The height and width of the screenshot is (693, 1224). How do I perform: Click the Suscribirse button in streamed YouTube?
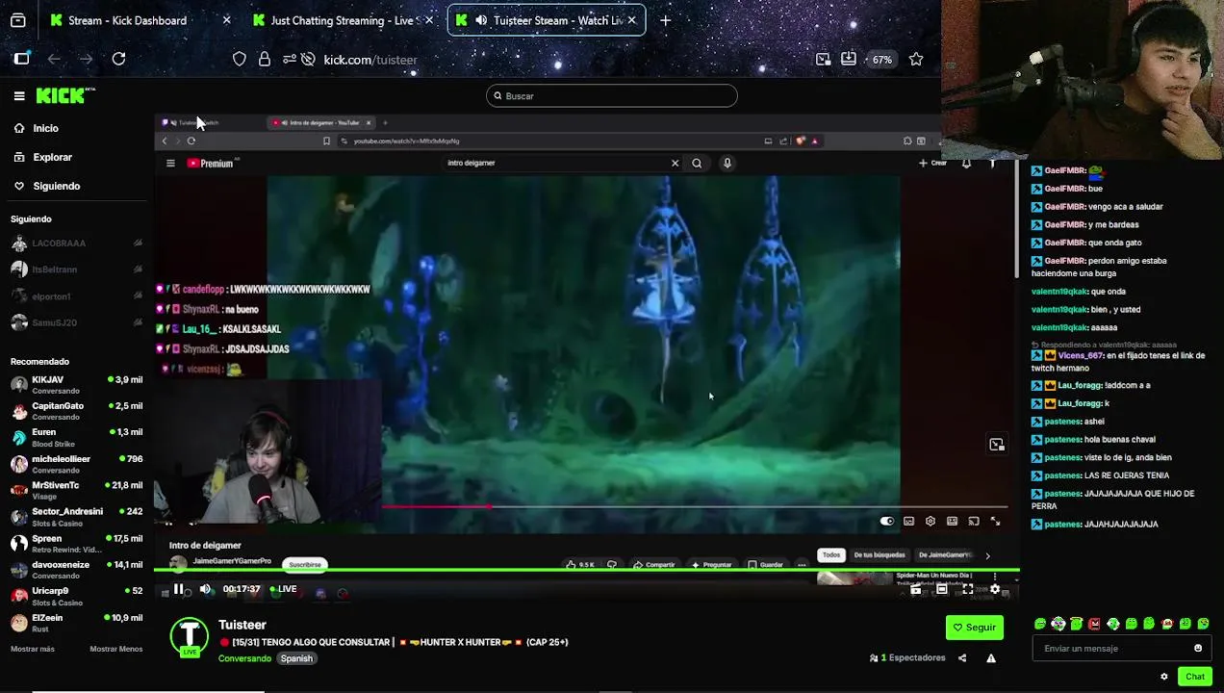tap(305, 565)
